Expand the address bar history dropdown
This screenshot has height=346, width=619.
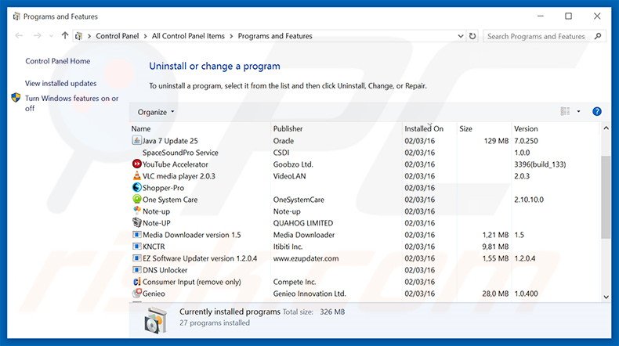460,36
